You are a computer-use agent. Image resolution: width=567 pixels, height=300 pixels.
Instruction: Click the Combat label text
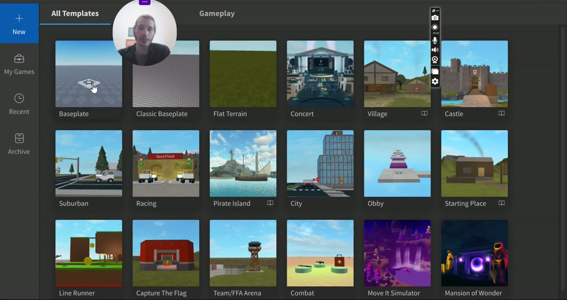pos(302,293)
